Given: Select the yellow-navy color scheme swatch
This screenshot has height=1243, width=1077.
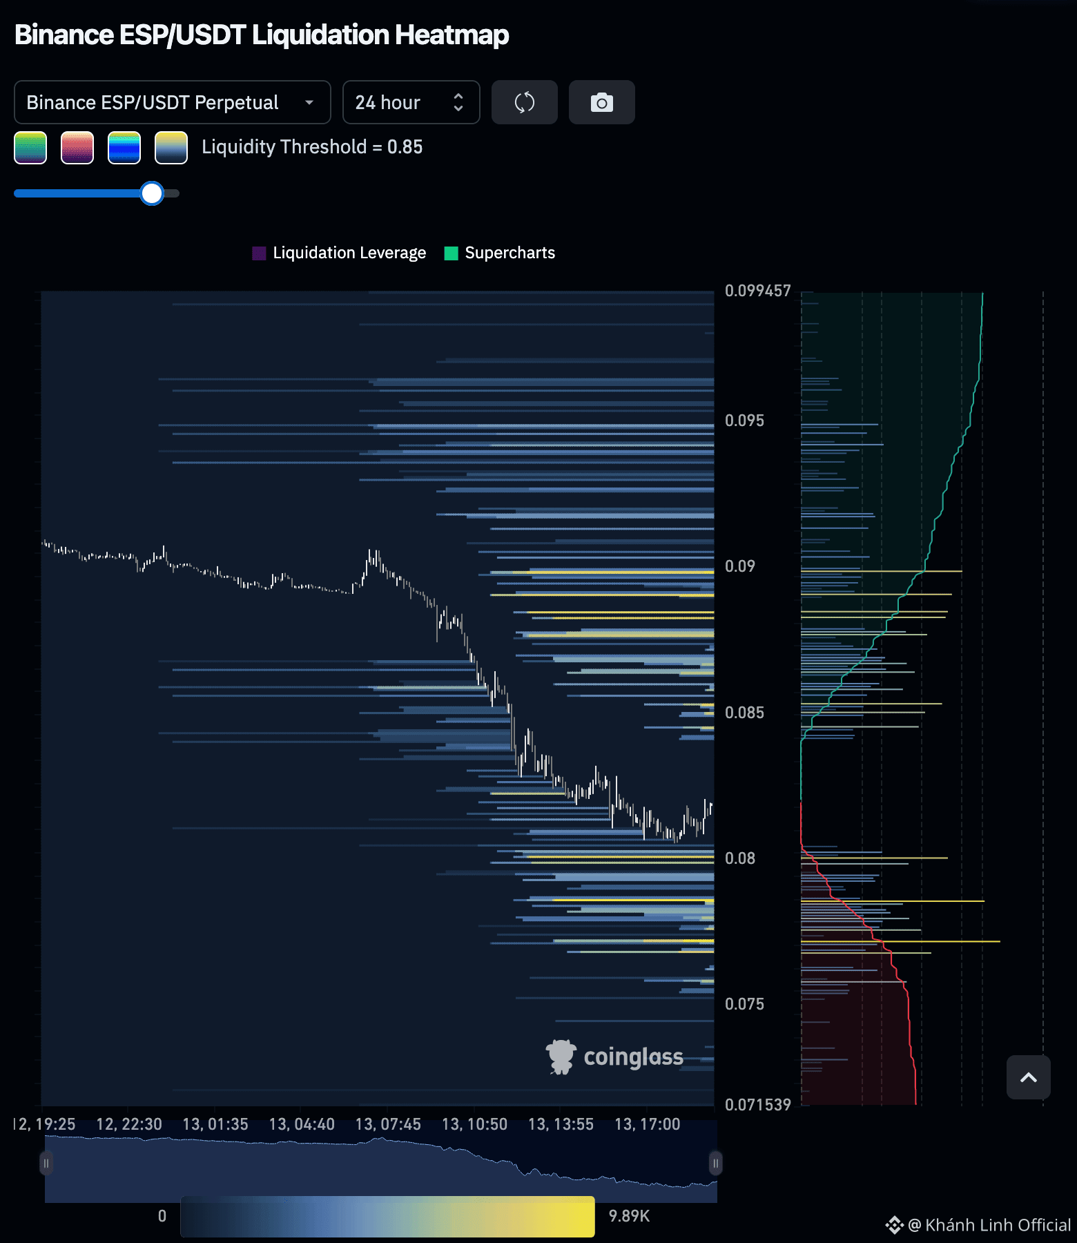Looking at the screenshot, I should [171, 148].
